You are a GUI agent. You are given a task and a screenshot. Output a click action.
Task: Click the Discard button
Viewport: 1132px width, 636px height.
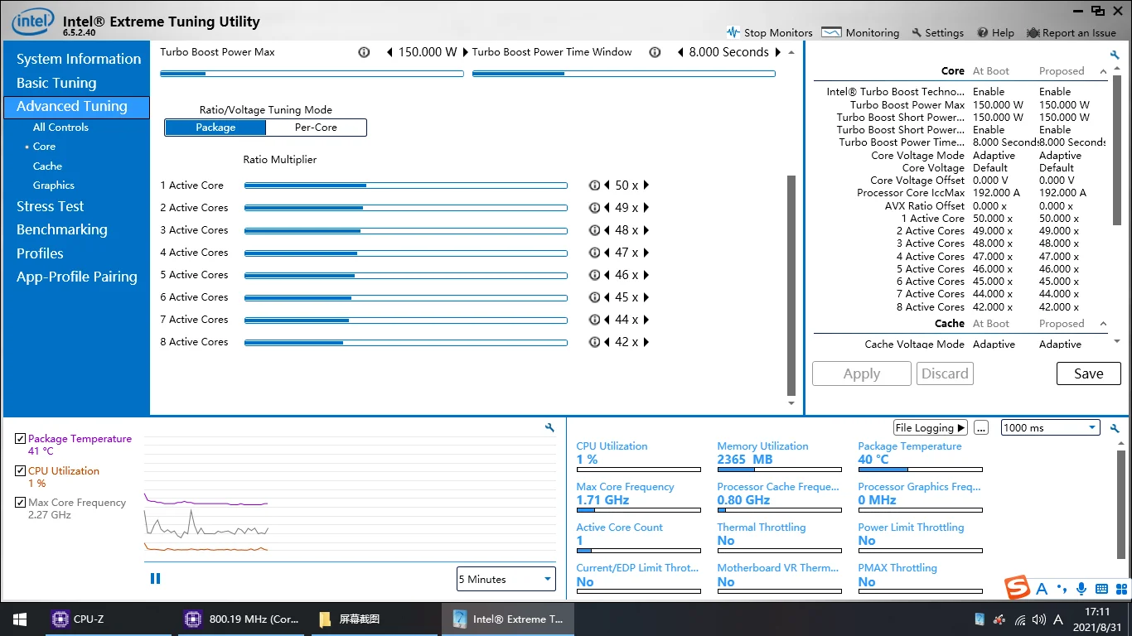click(x=945, y=373)
